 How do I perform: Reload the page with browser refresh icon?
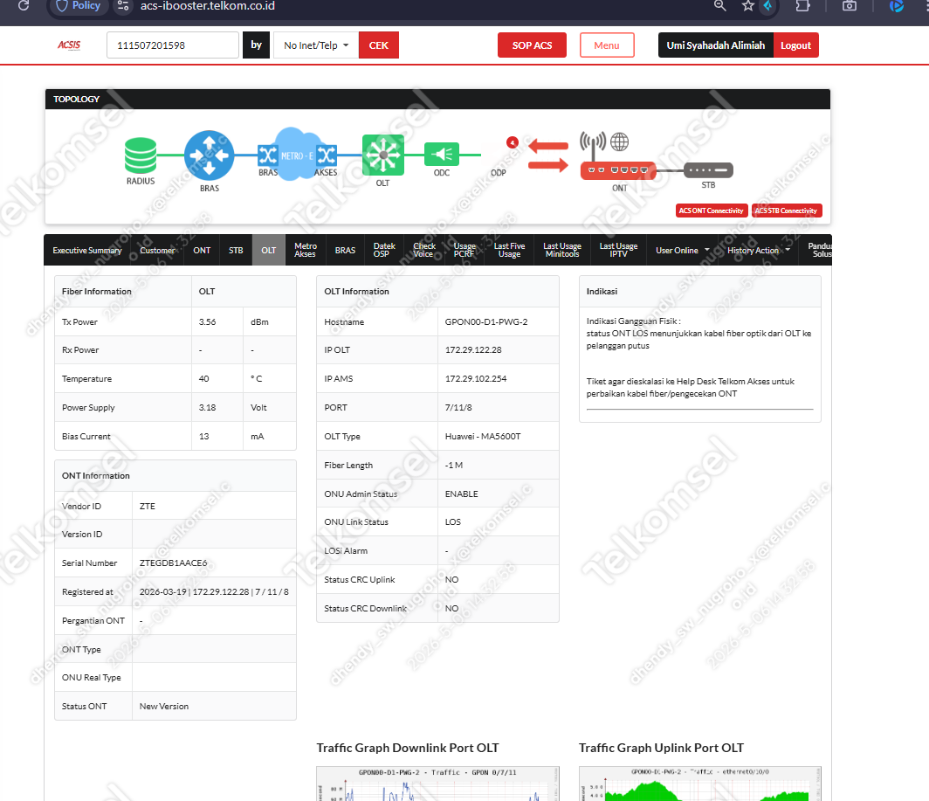[24, 6]
